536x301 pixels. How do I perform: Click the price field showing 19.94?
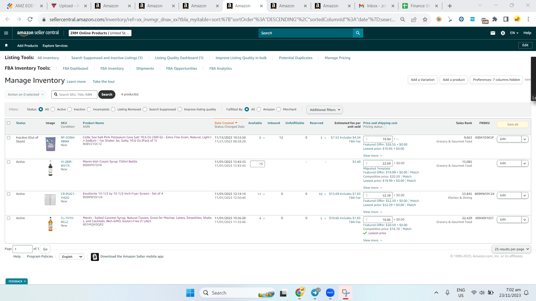click(x=378, y=139)
